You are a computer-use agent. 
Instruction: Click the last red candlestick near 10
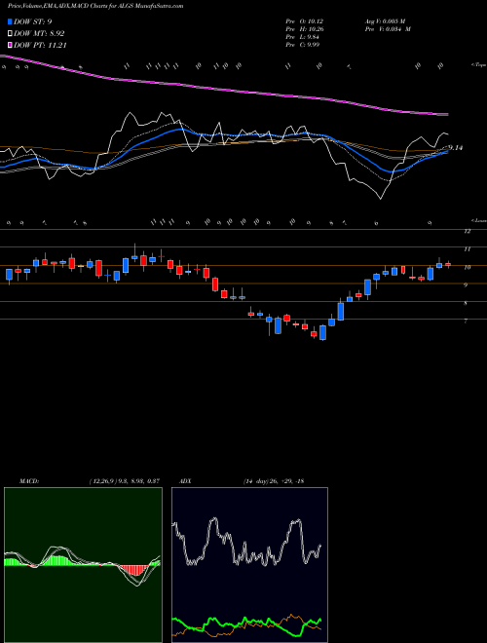[448, 264]
